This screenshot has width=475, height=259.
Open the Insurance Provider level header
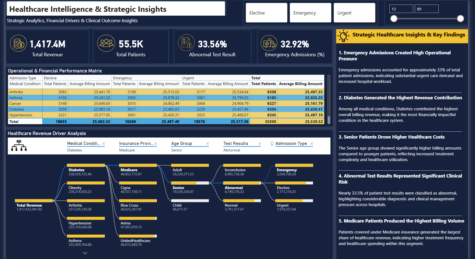tap(136, 143)
